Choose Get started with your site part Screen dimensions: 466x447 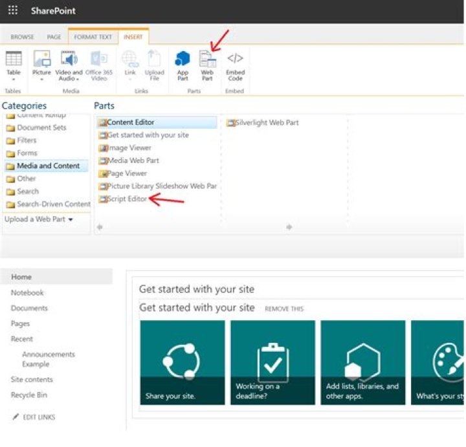pyautogui.click(x=144, y=135)
